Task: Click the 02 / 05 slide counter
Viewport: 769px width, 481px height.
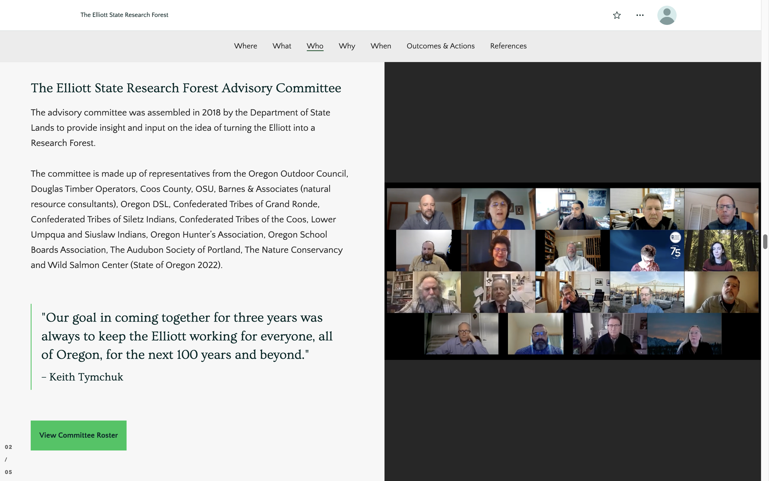Action: tap(8, 459)
